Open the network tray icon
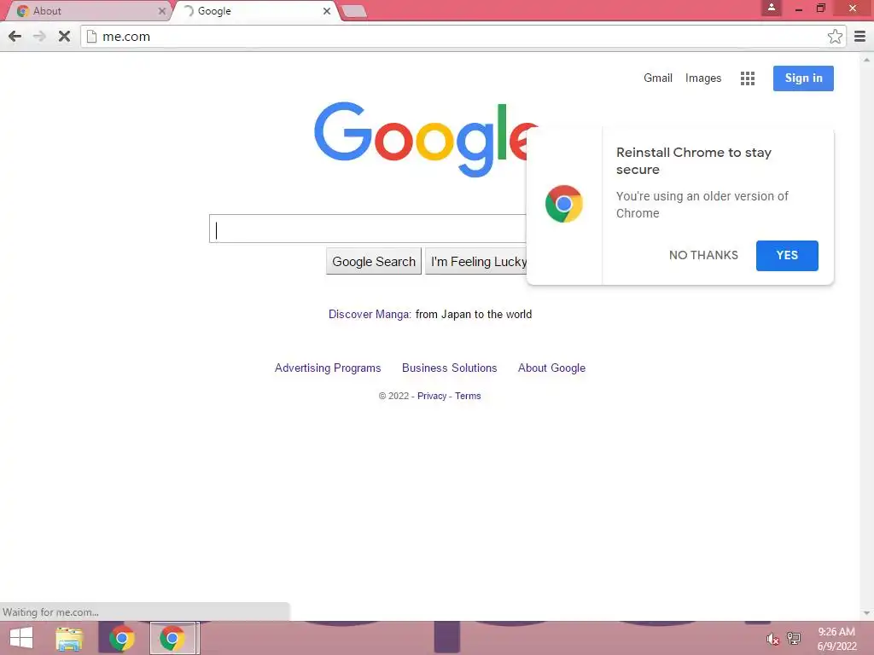The image size is (874, 655). point(794,639)
